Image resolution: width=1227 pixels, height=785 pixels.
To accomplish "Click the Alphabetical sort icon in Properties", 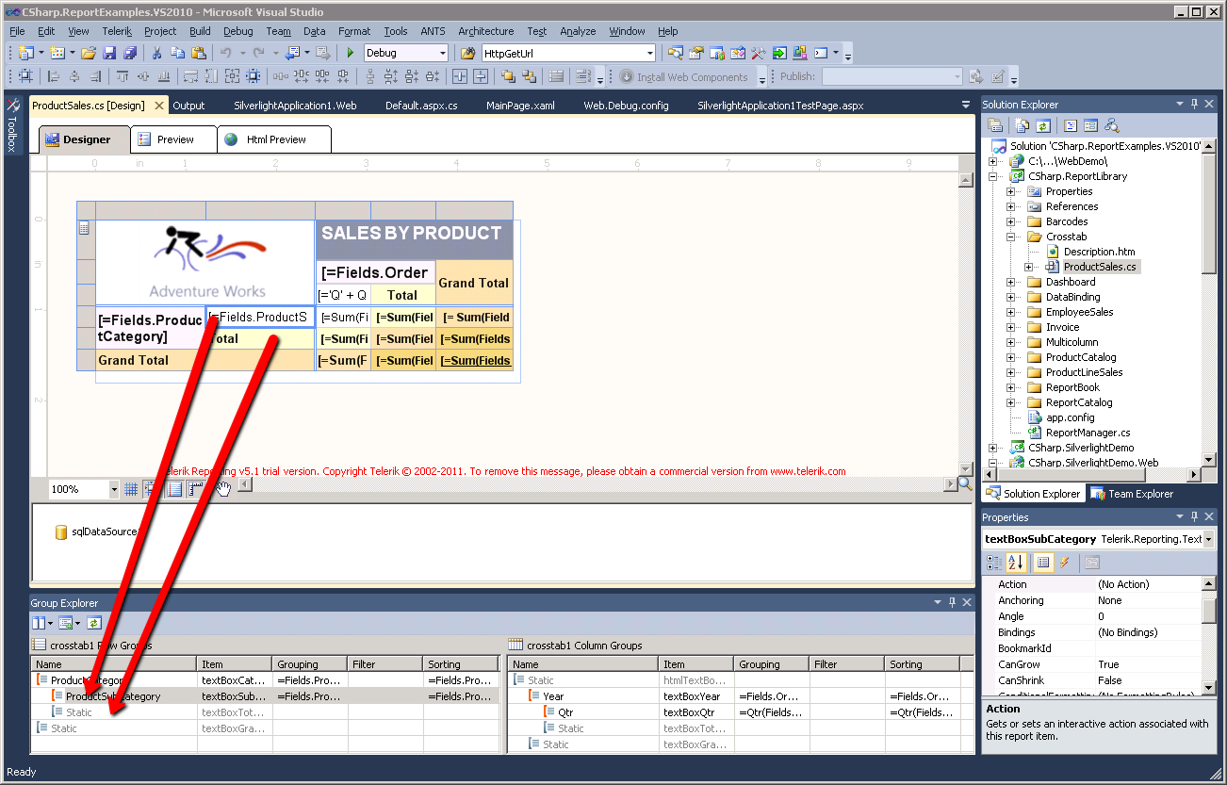I will coord(1015,563).
